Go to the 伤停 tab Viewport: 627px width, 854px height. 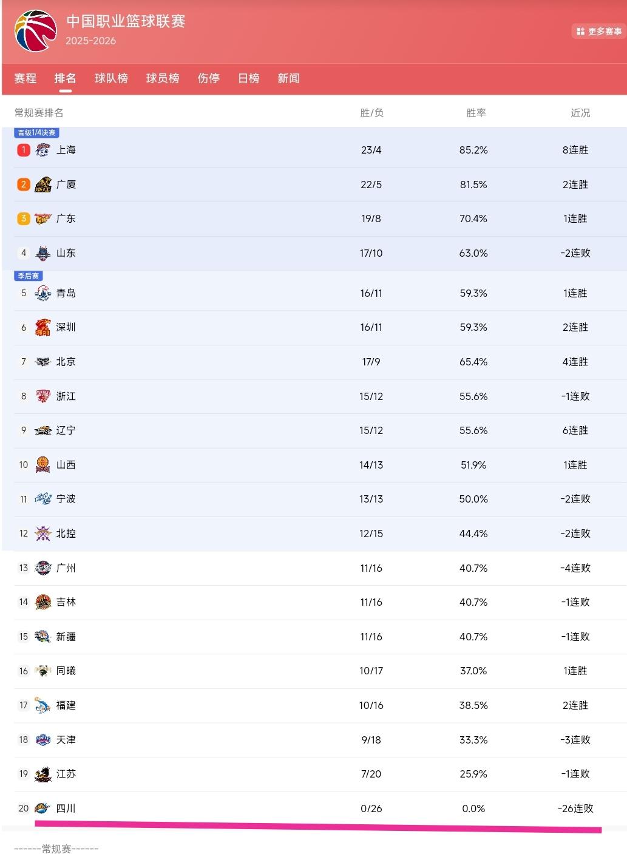(209, 78)
